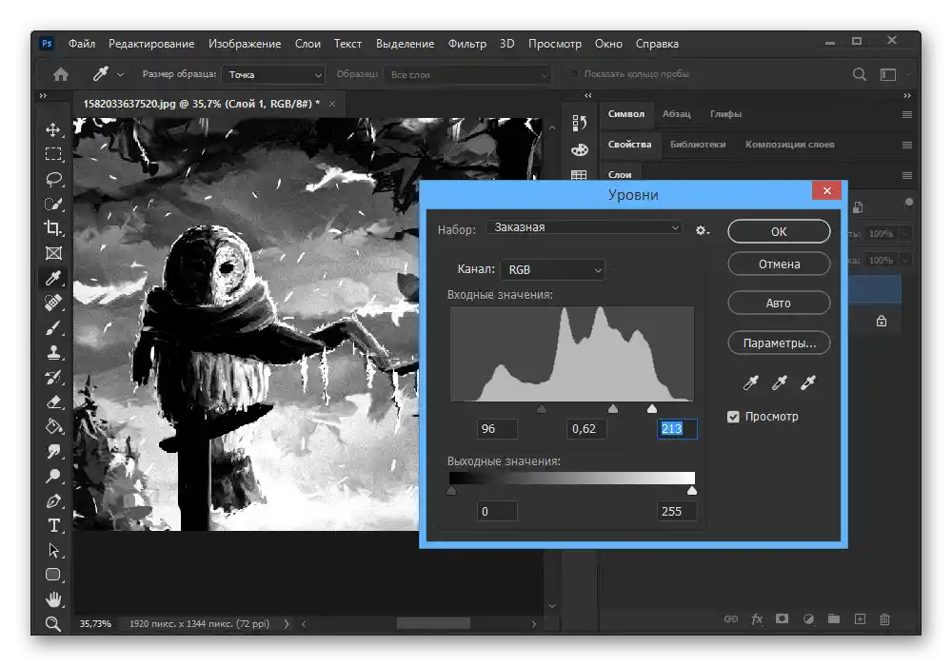This screenshot has height=666, width=952.
Task: Click the Авто button
Action: tap(779, 303)
